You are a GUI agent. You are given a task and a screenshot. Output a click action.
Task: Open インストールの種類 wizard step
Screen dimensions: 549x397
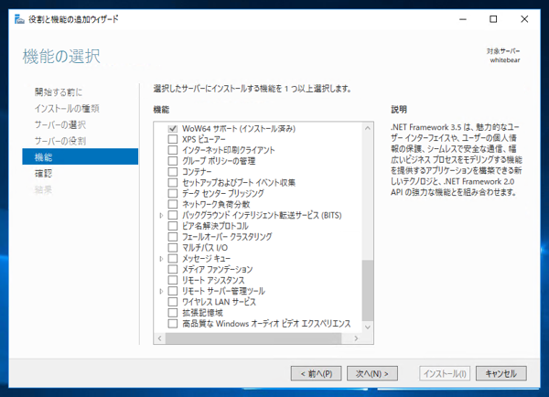click(x=67, y=109)
